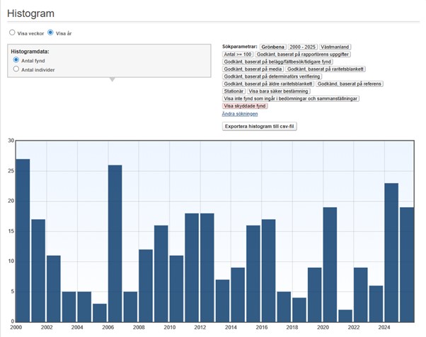Click Godkänt, baserat på determinatörs verifiering tag
This screenshot has width=426, height=337.
click(272, 76)
